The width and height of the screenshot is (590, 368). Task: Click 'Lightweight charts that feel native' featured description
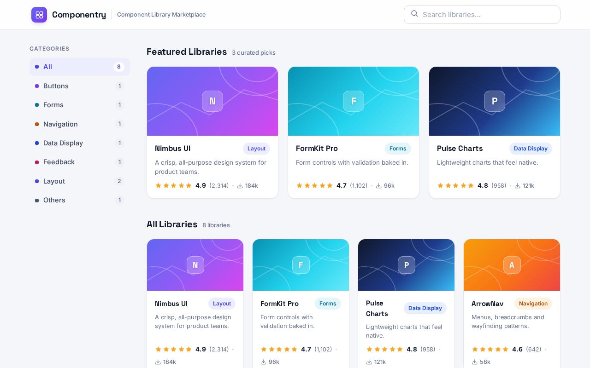[488, 162]
